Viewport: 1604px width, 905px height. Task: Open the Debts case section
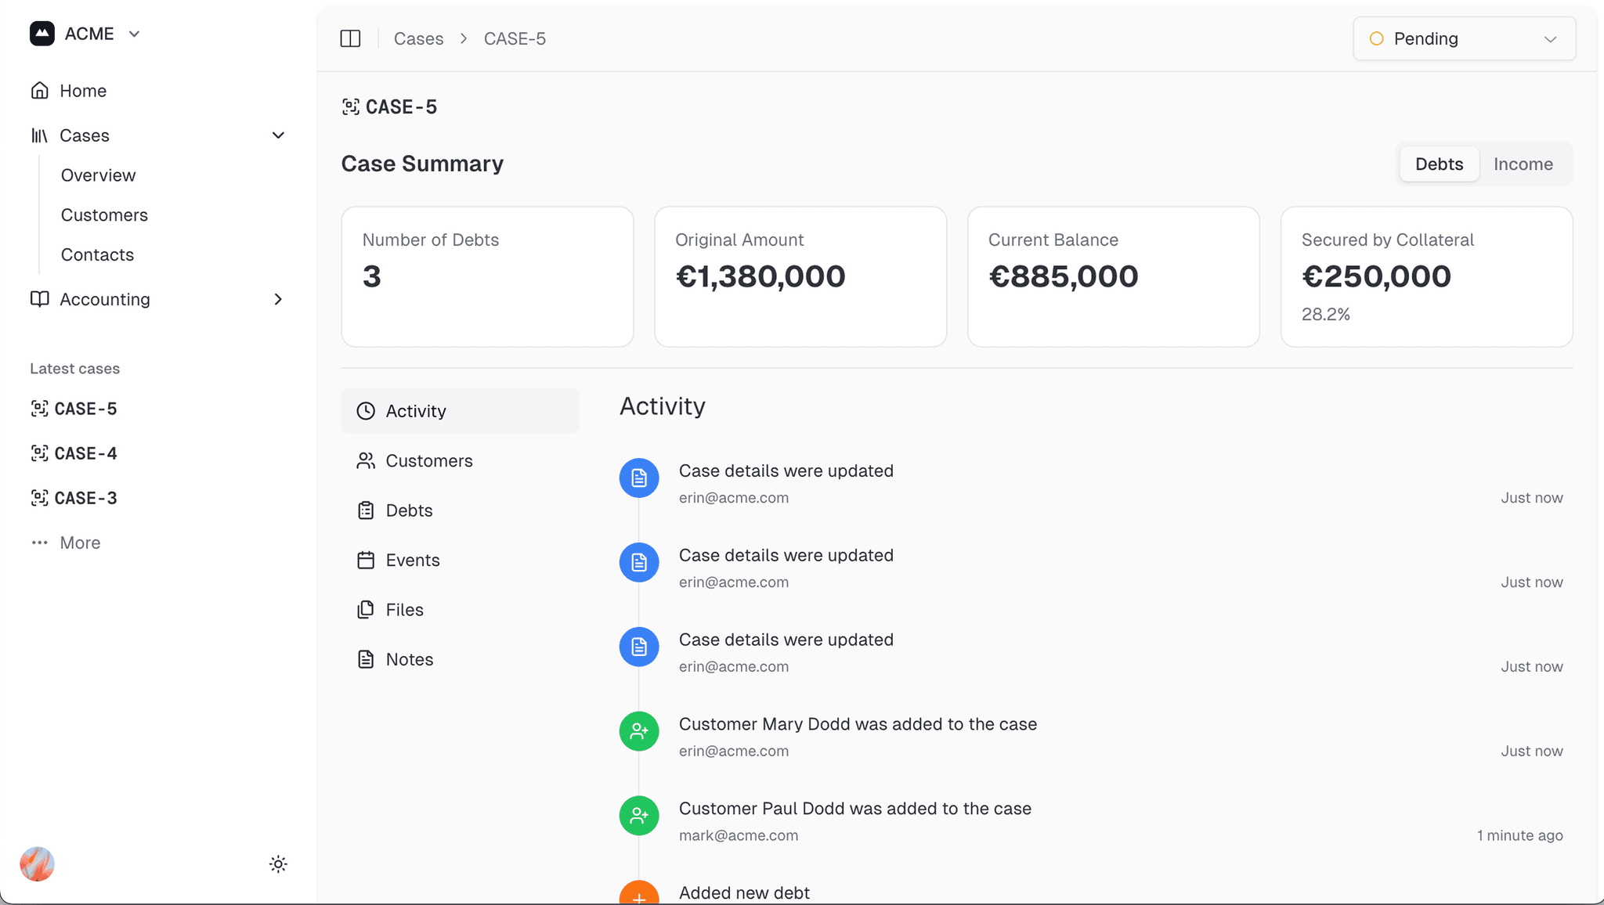461,510
